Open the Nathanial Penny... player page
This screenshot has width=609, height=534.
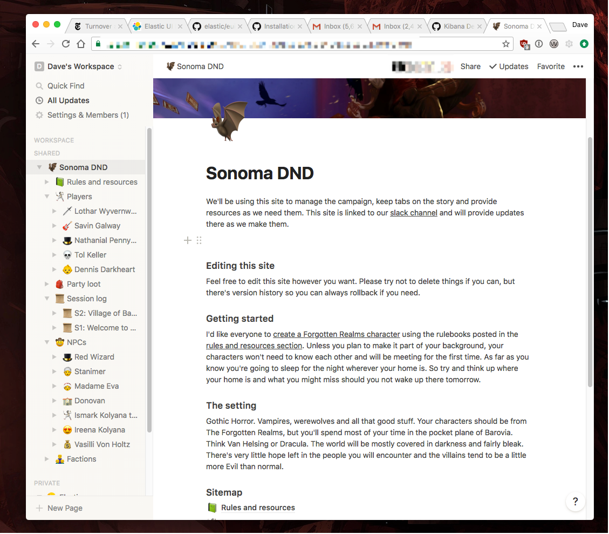105,241
